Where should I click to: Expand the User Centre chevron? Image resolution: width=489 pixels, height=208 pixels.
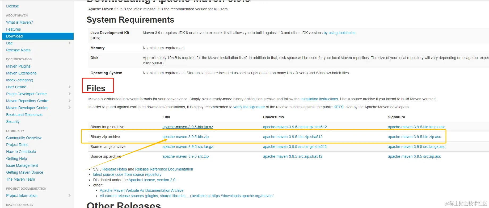click(69, 87)
